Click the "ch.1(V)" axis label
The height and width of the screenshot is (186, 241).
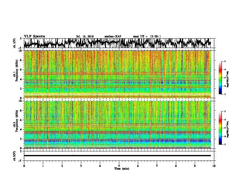coord(14,43)
